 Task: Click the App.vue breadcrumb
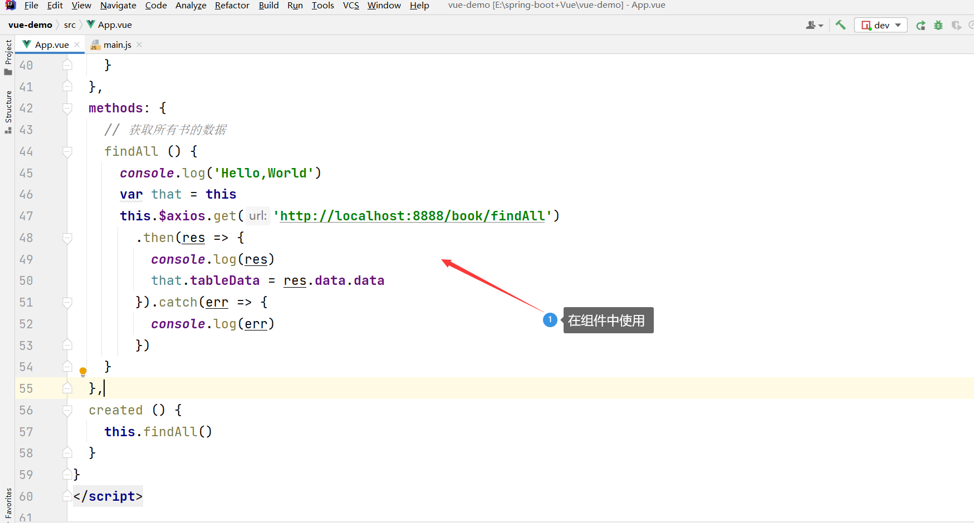(x=109, y=25)
